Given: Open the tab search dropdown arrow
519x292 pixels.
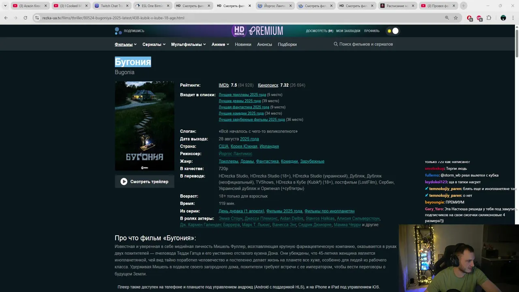Looking at the screenshot, I should tap(5, 6).
